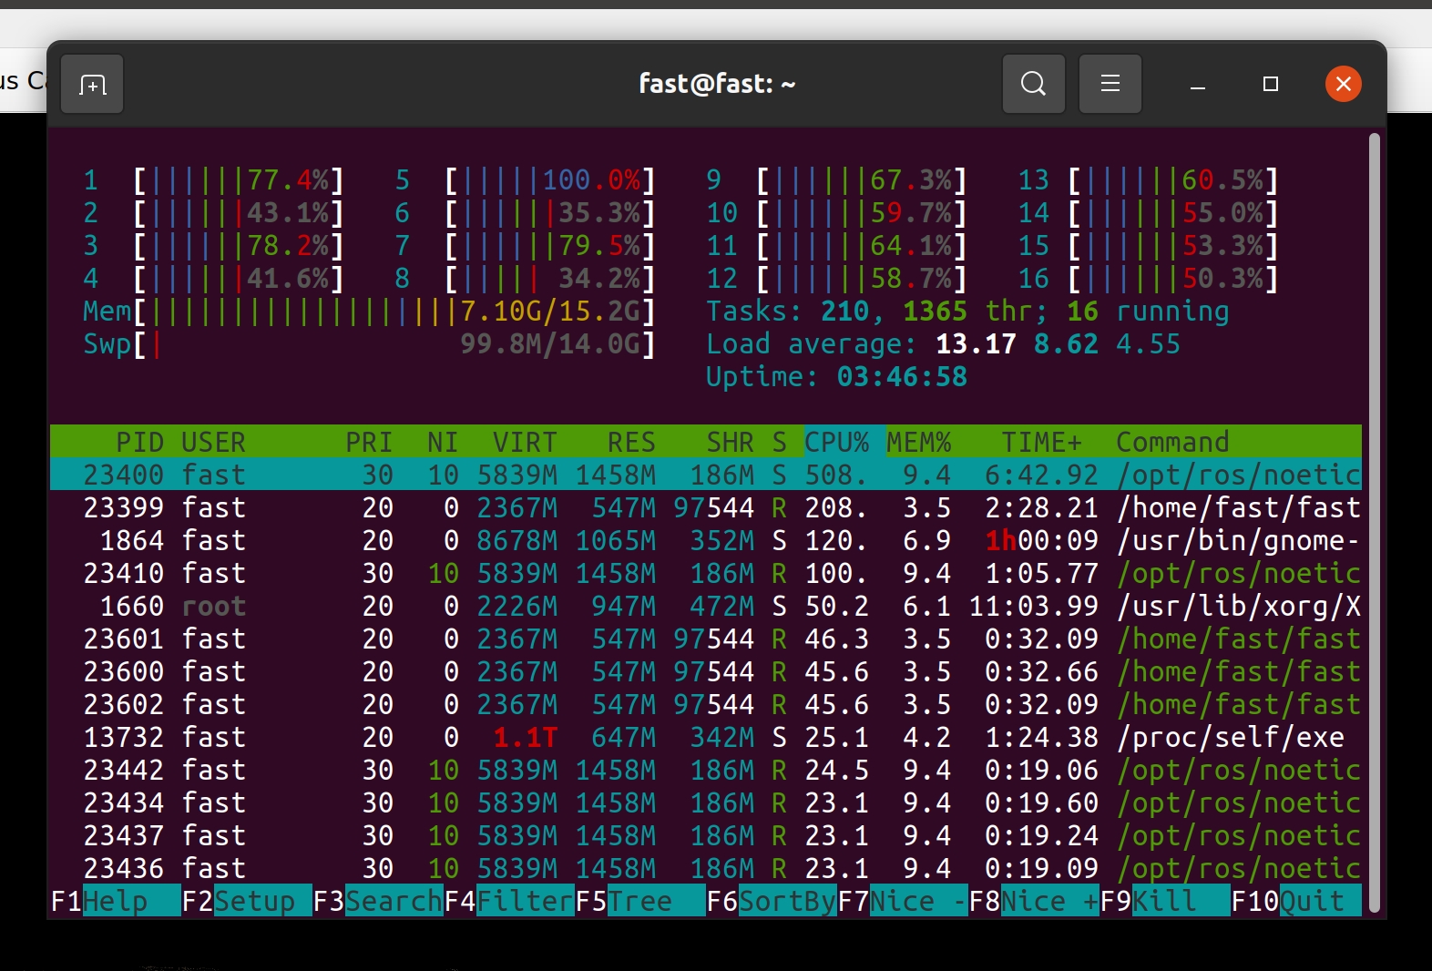
Task: Sort by the USER column header
Action: point(213,442)
